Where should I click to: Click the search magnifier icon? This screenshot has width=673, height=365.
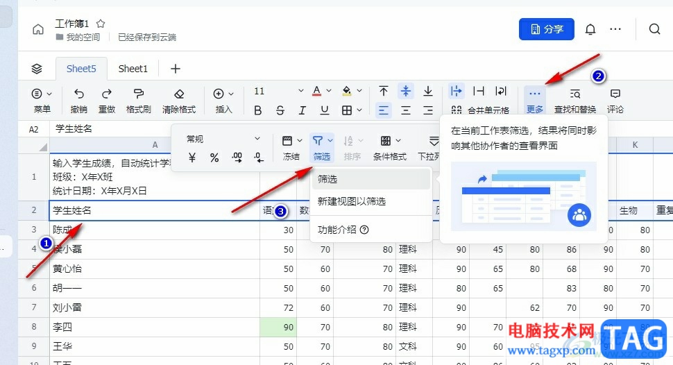[654, 29]
